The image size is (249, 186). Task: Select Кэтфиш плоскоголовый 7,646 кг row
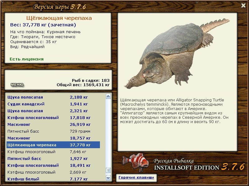tap(53, 152)
